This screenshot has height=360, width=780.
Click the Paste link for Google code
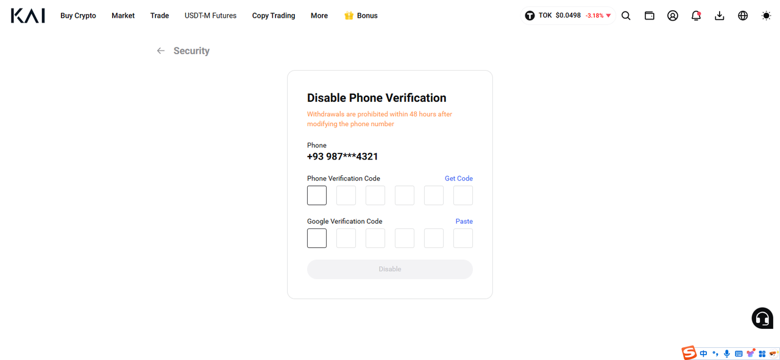coord(464,222)
